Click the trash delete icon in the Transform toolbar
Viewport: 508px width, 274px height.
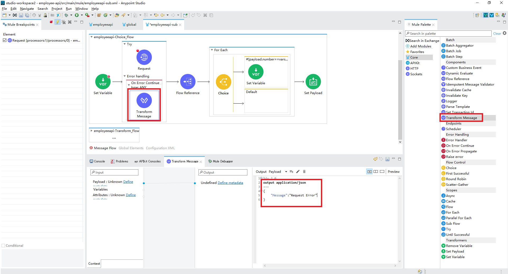[304, 171]
